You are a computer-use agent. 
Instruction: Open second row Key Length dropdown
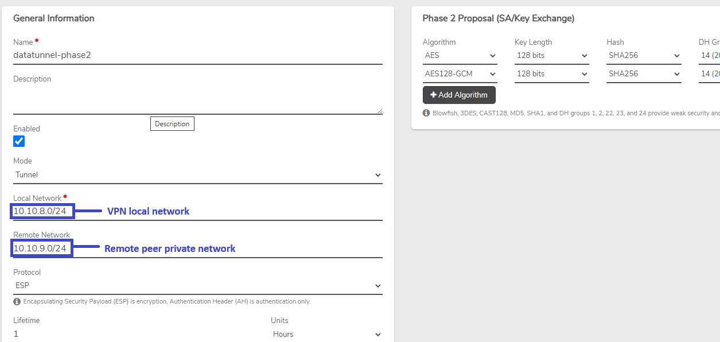(x=552, y=74)
